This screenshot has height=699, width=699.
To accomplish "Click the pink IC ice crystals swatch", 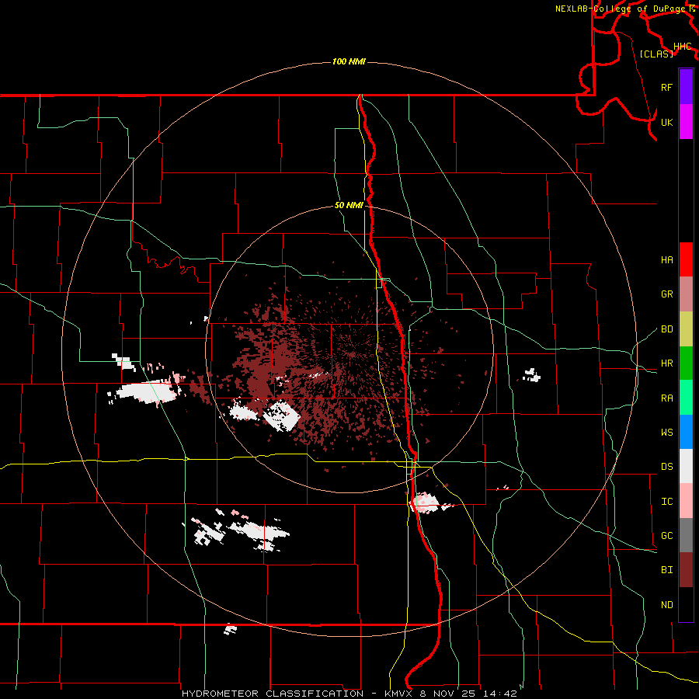I will (686, 501).
